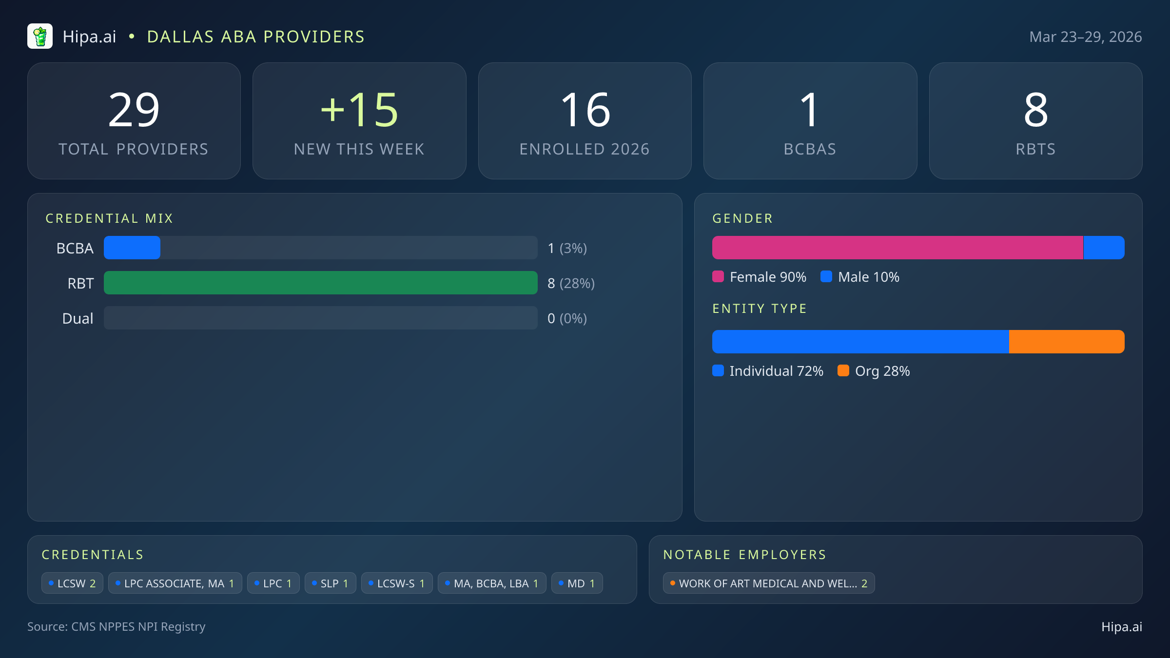Click the orange Org legend swatch
Image resolution: width=1170 pixels, height=658 pixels.
[x=843, y=371]
